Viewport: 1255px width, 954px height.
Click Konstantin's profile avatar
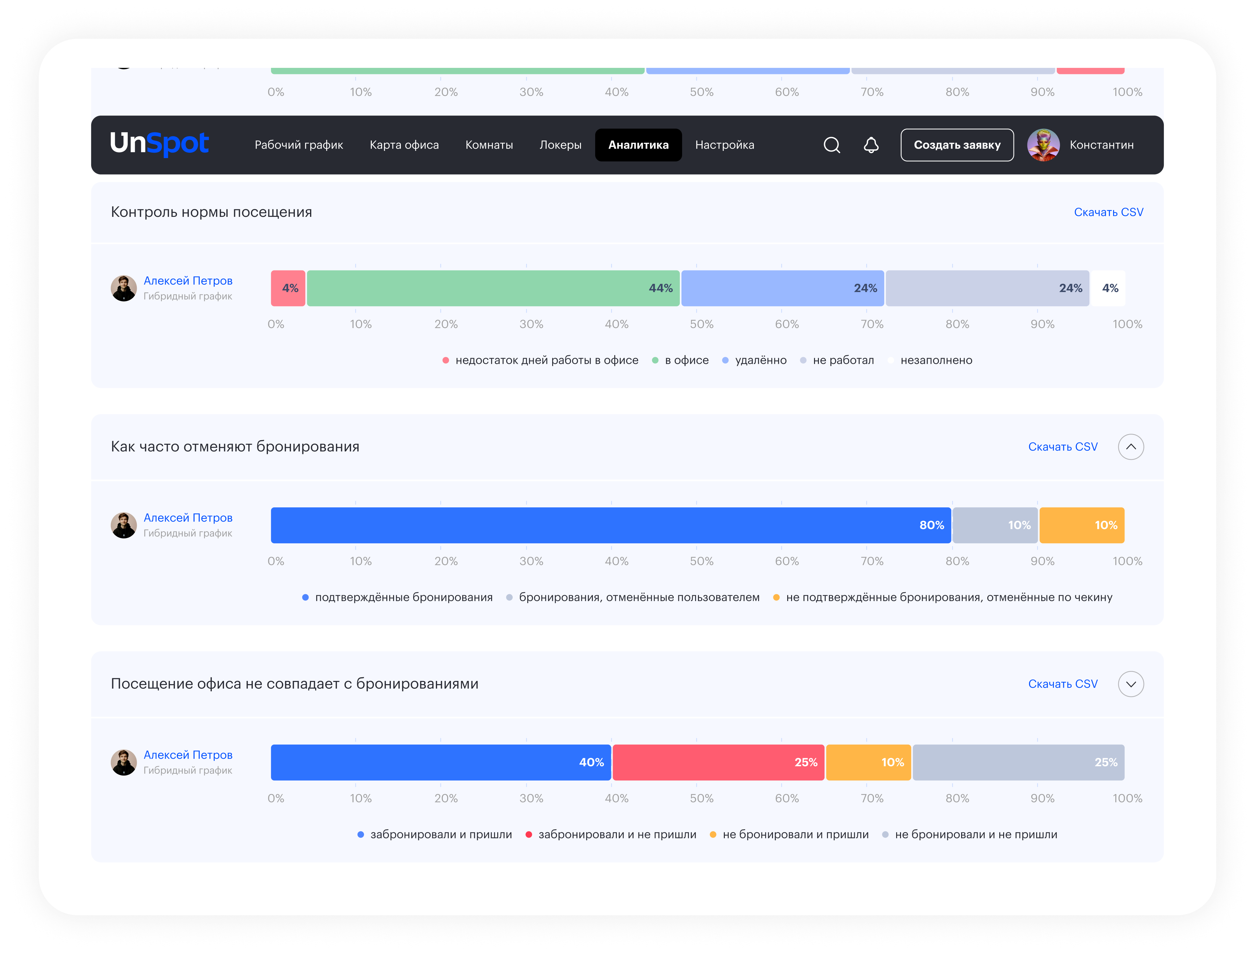tap(1043, 145)
